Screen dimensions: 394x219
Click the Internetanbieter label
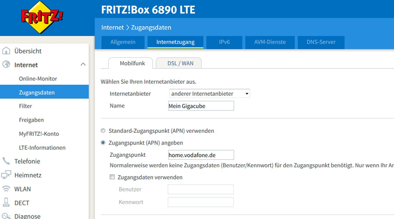130,94
